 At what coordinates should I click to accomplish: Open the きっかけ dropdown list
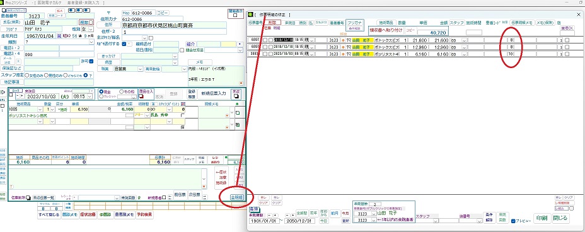point(175,56)
